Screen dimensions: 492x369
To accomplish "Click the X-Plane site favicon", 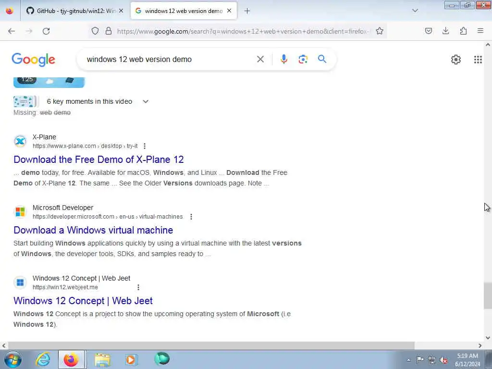I will (20, 141).
